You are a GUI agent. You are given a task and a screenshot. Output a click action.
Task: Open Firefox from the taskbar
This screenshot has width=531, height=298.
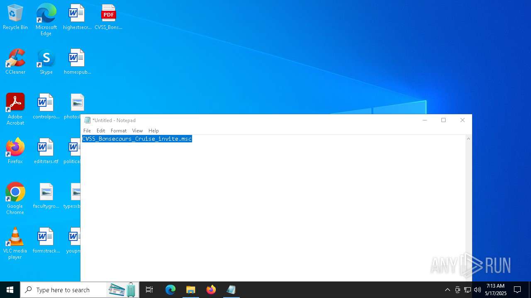pos(211,290)
